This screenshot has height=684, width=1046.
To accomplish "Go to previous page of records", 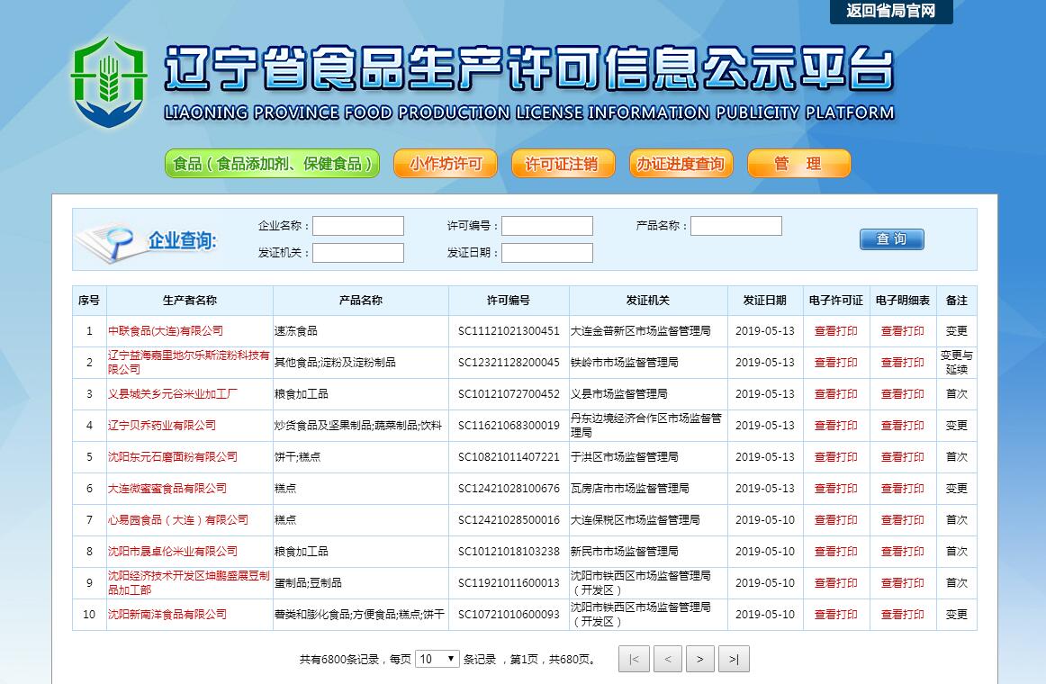I will (x=667, y=660).
